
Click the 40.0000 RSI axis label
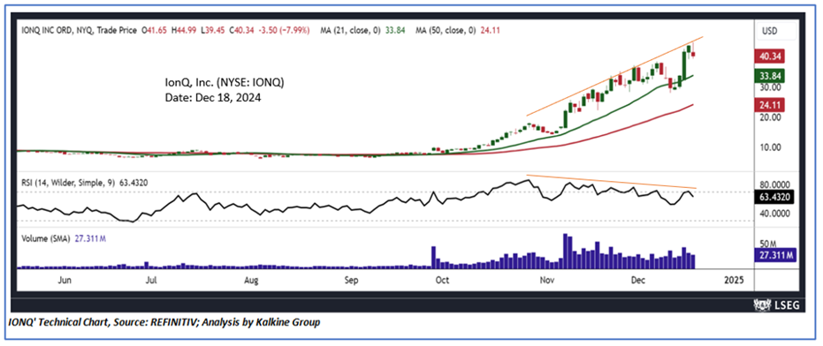click(774, 214)
